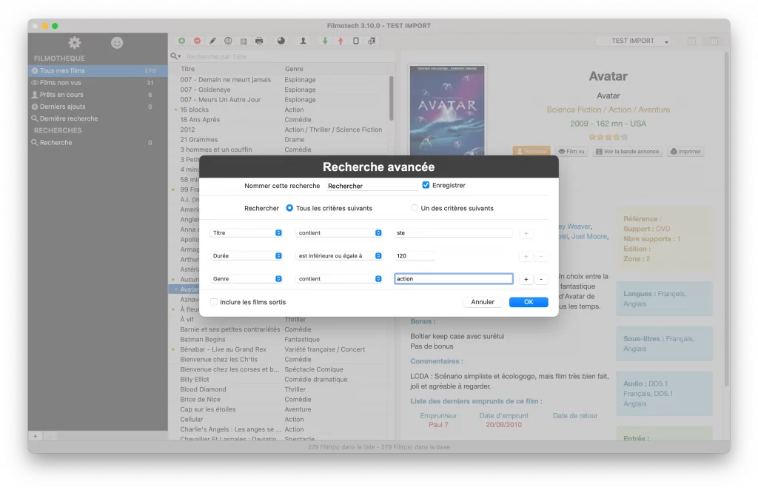This screenshot has height=490, width=758.
Task: Click the green add film icon
Action: click(182, 41)
